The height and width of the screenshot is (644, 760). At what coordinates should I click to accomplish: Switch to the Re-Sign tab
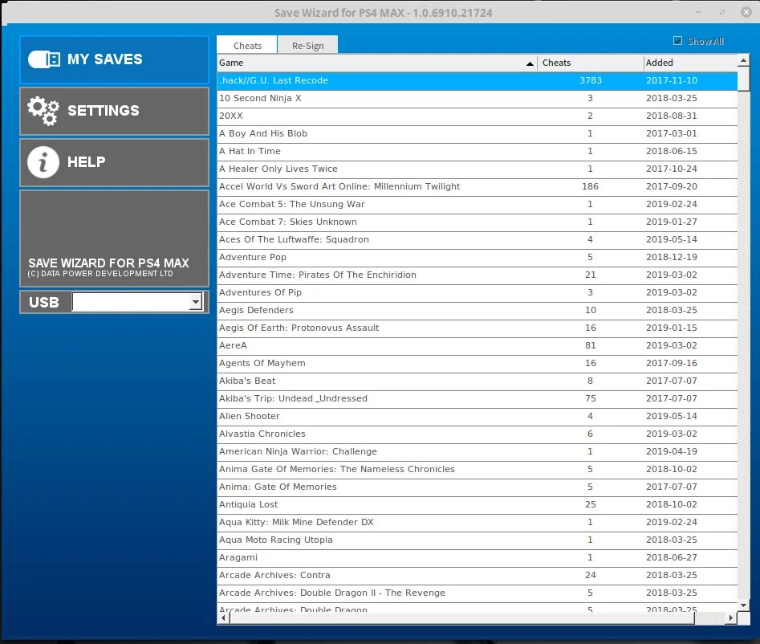tap(308, 45)
